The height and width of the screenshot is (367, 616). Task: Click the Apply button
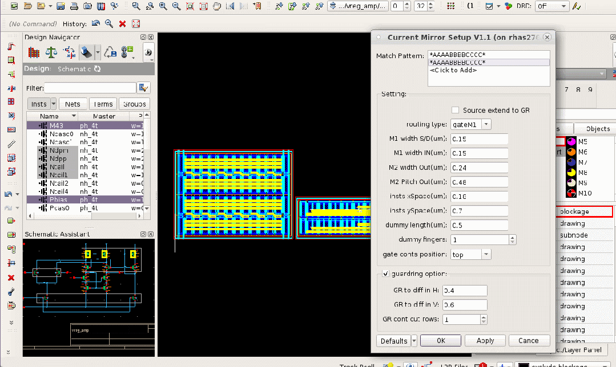point(485,341)
